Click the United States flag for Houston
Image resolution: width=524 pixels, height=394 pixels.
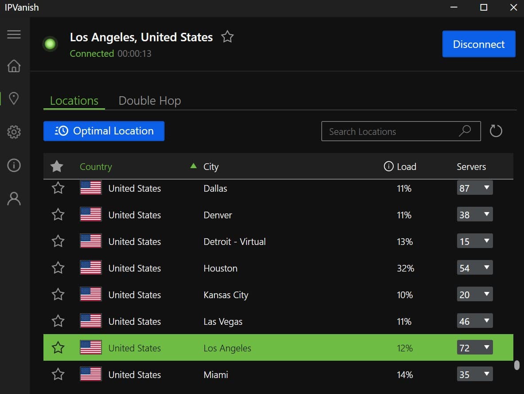coord(90,268)
